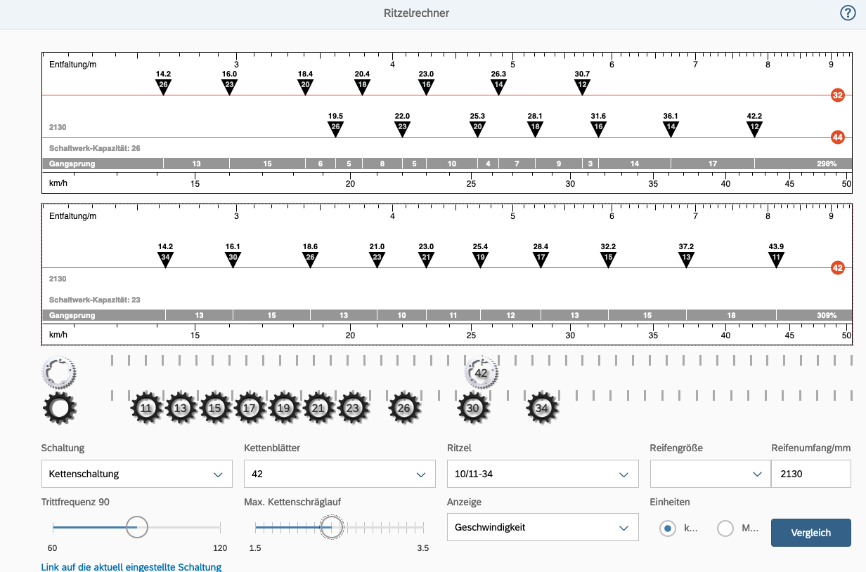Open the Ritzel dropdown showing 10/11-34
This screenshot has height=572, width=866.
pyautogui.click(x=542, y=474)
